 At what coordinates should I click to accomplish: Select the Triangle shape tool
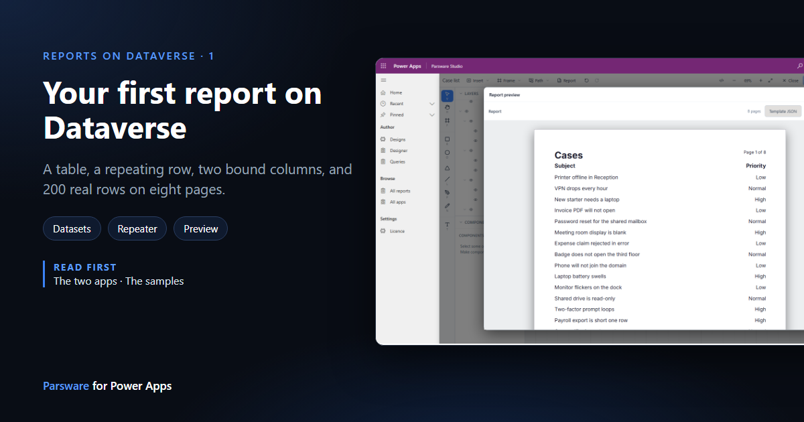pyautogui.click(x=448, y=168)
